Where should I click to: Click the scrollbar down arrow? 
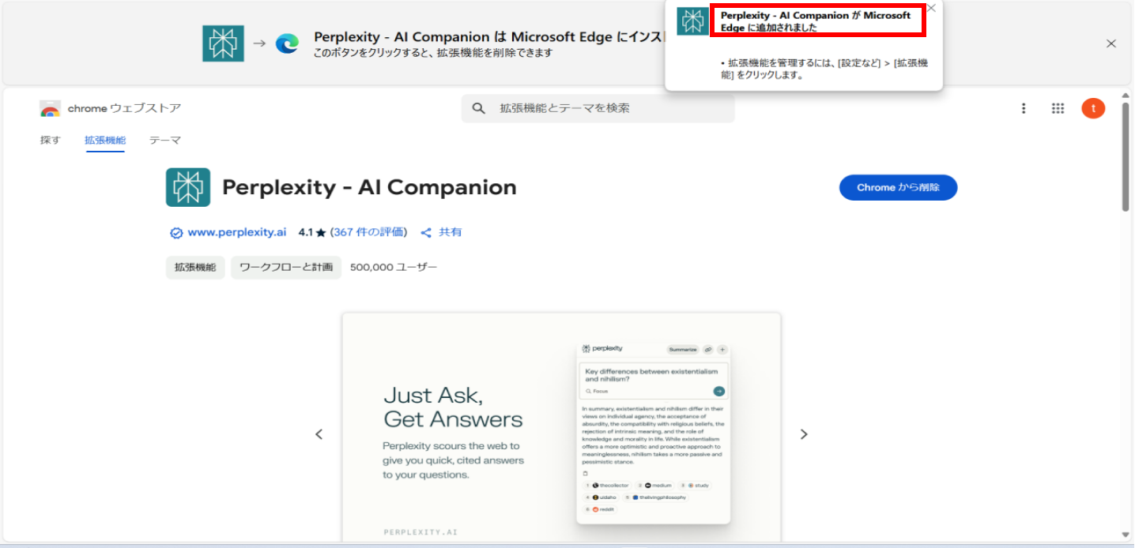(x=1126, y=535)
